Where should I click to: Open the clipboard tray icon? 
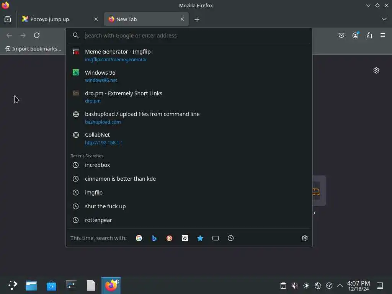click(283, 286)
